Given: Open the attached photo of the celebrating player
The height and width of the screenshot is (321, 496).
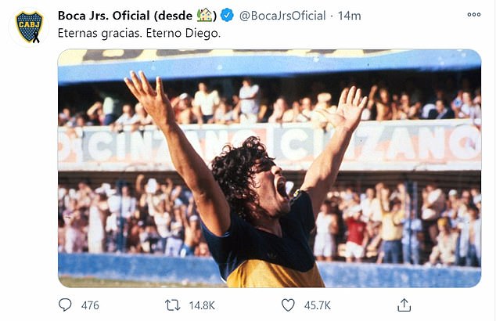Looking at the screenshot, I should coord(269,168).
